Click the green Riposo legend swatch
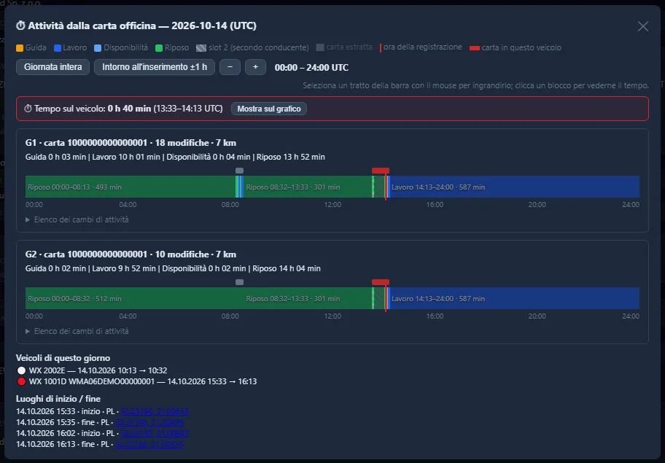The image size is (665, 463). tap(159, 48)
